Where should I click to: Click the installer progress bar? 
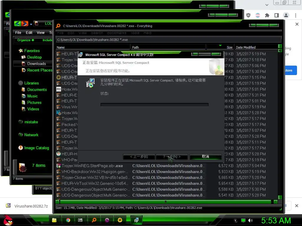[x=154, y=104]
